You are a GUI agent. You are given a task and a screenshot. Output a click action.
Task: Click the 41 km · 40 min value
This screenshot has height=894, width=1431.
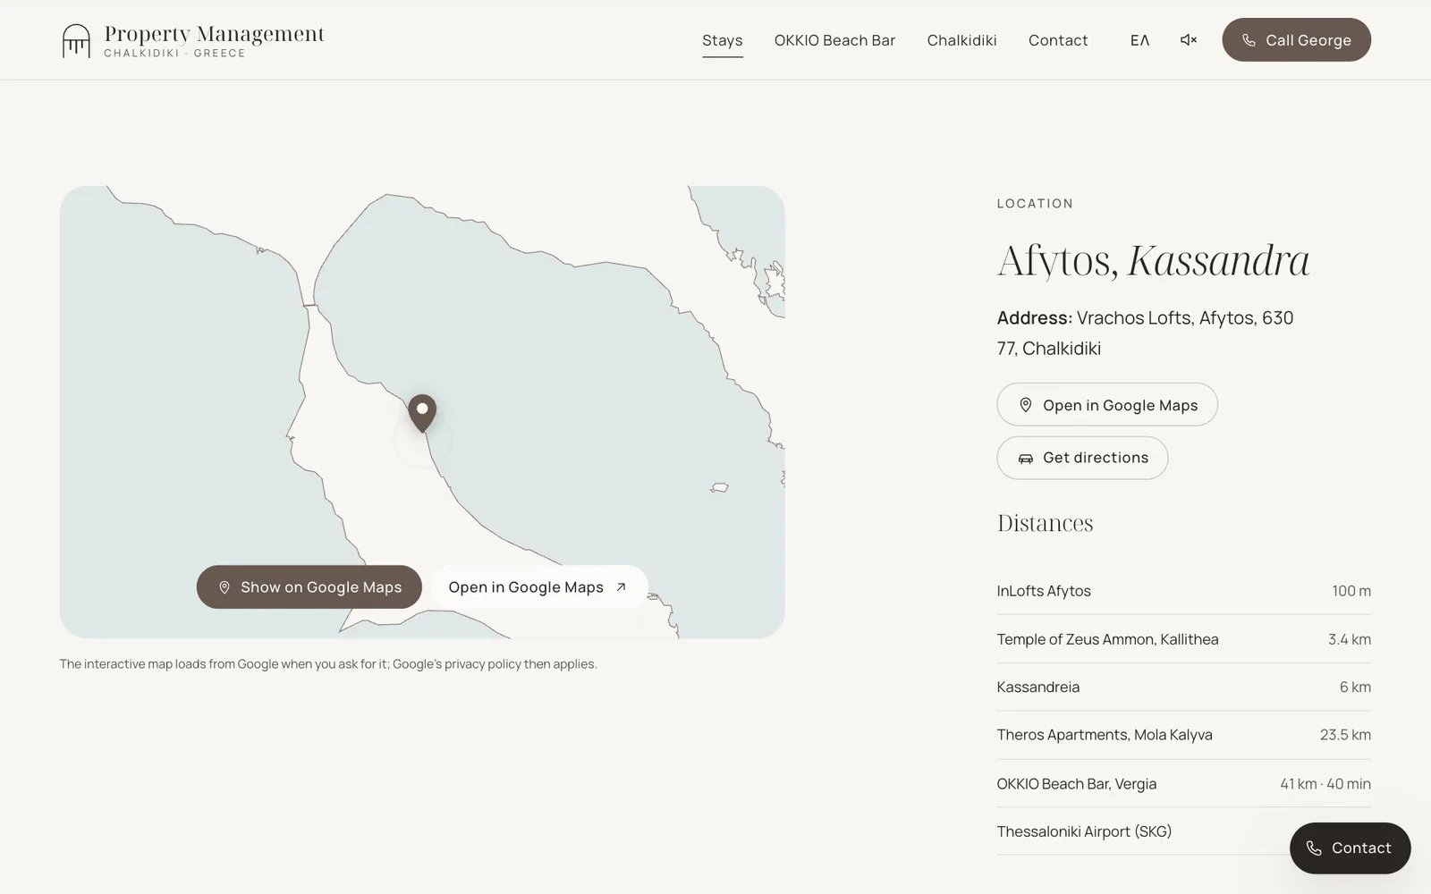[1325, 784]
